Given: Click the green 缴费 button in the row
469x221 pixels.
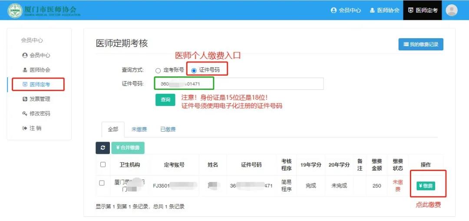Looking at the screenshot, I should [426, 186].
